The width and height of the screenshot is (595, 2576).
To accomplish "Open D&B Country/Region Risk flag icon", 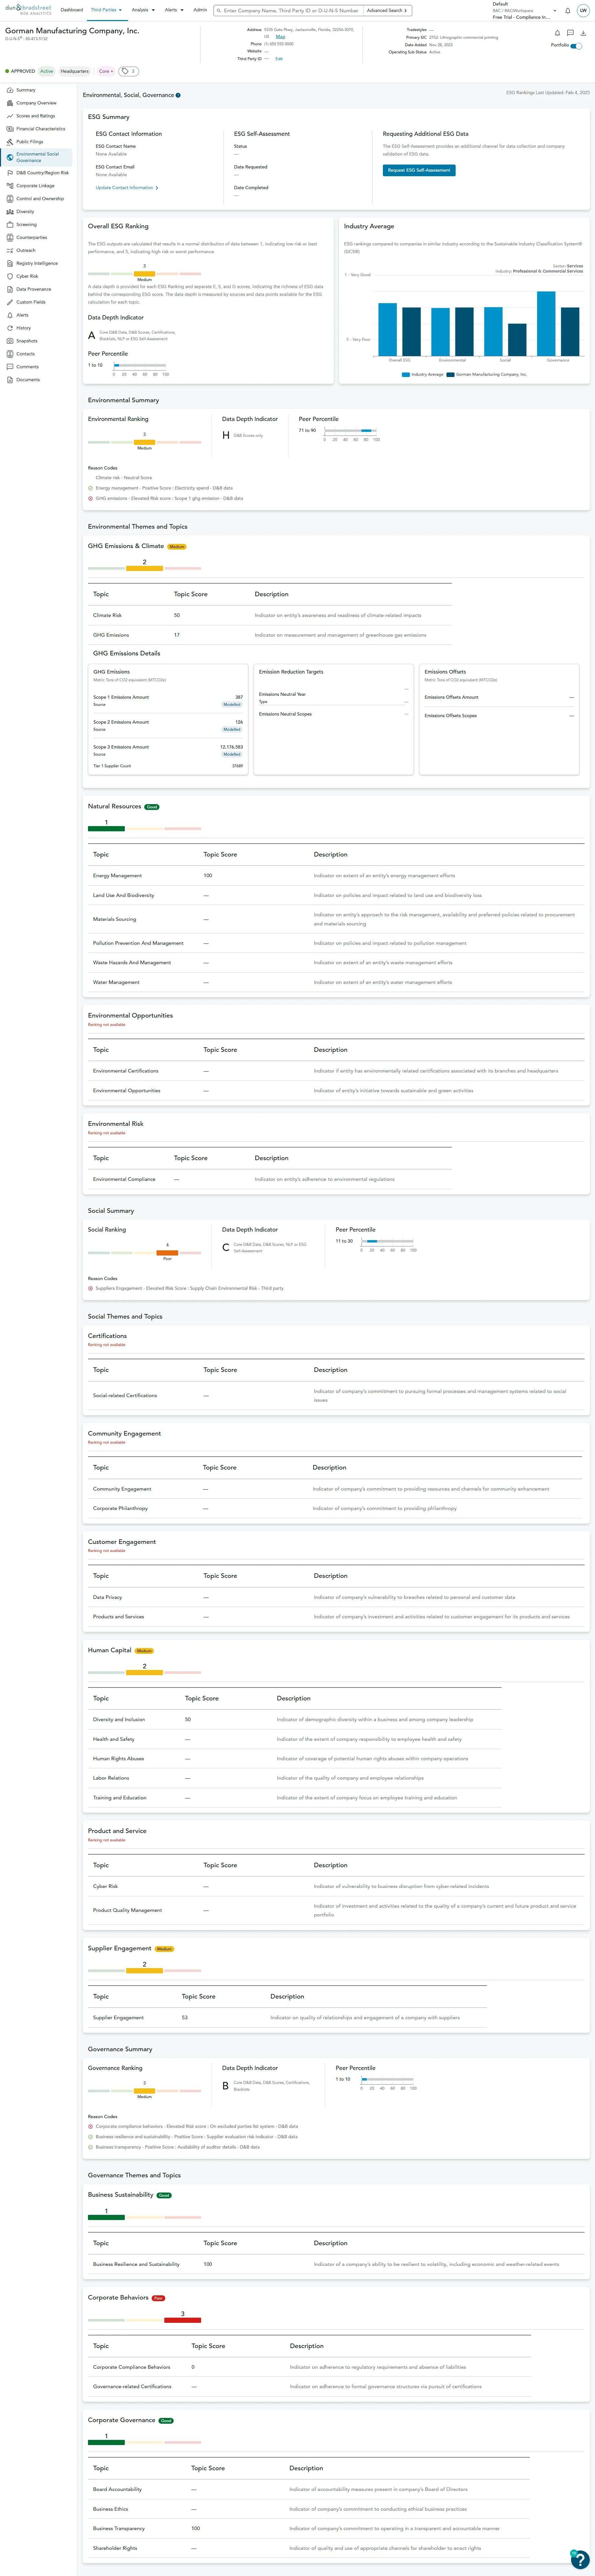I will [10, 173].
